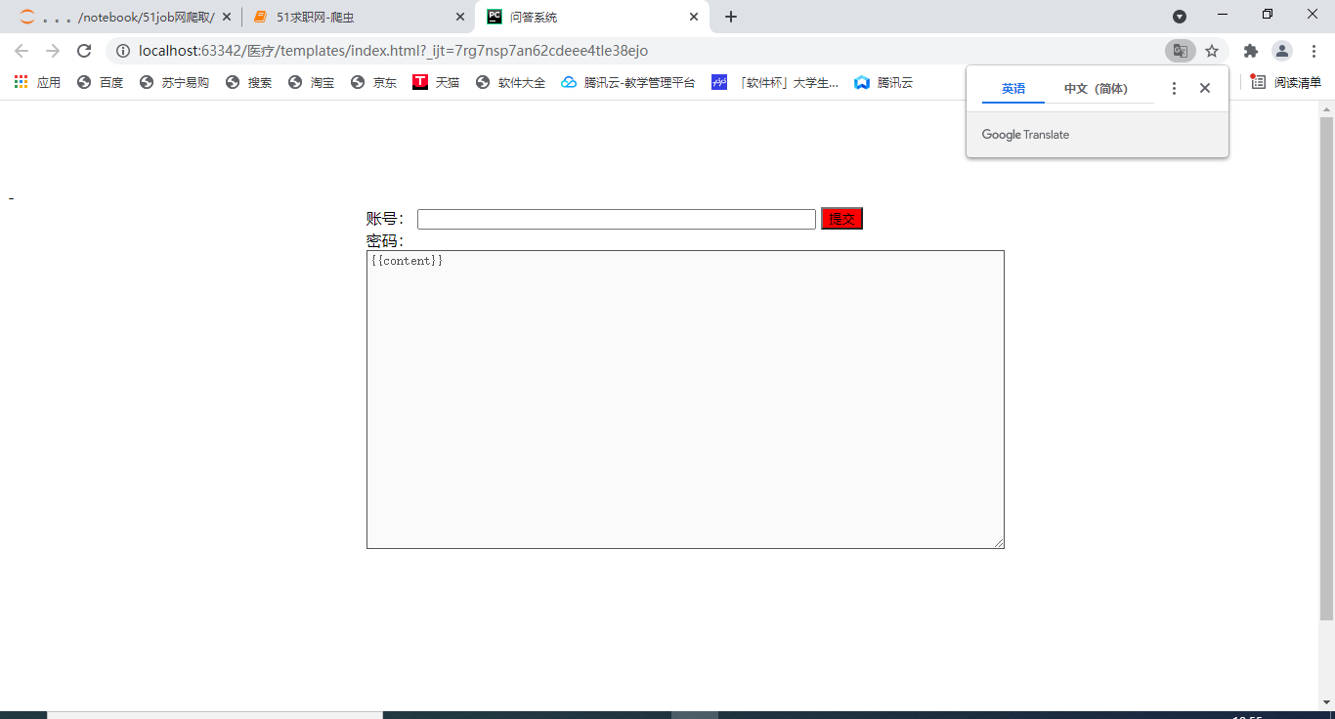Open the 应用 apps shortcut
Image resolution: width=1335 pixels, height=719 pixels.
point(37,83)
